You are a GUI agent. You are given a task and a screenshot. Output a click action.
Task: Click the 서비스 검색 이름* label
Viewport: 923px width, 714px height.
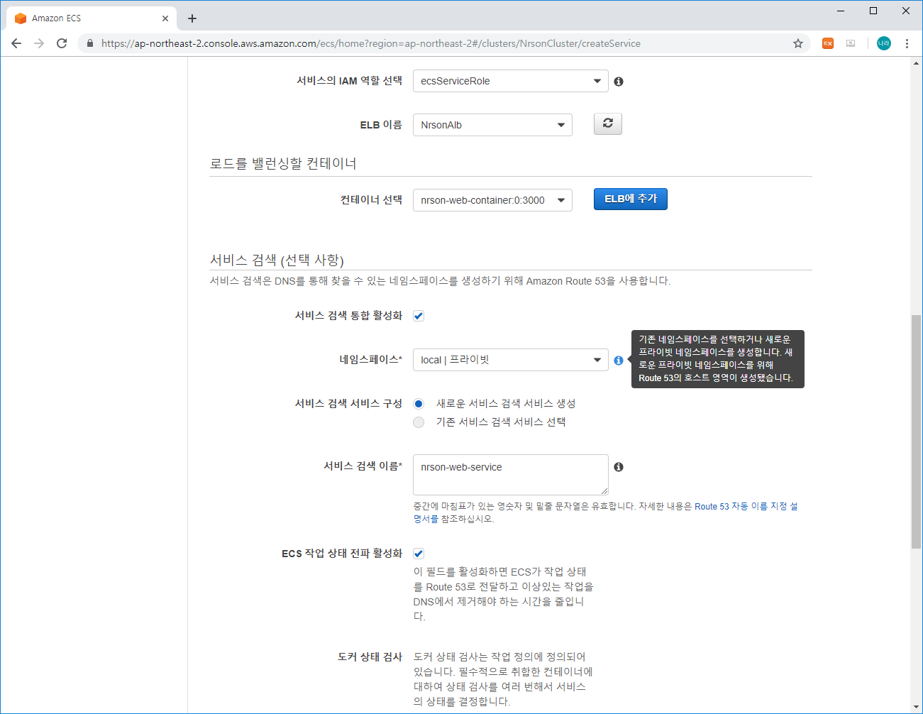(x=363, y=466)
